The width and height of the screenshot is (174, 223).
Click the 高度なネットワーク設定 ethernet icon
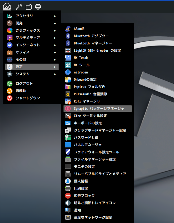[68, 217]
